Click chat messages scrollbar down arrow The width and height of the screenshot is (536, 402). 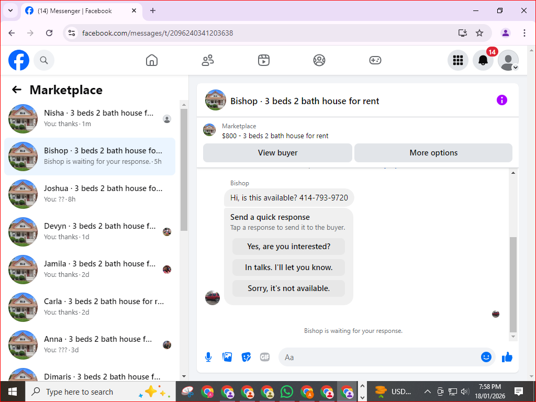coord(513,337)
